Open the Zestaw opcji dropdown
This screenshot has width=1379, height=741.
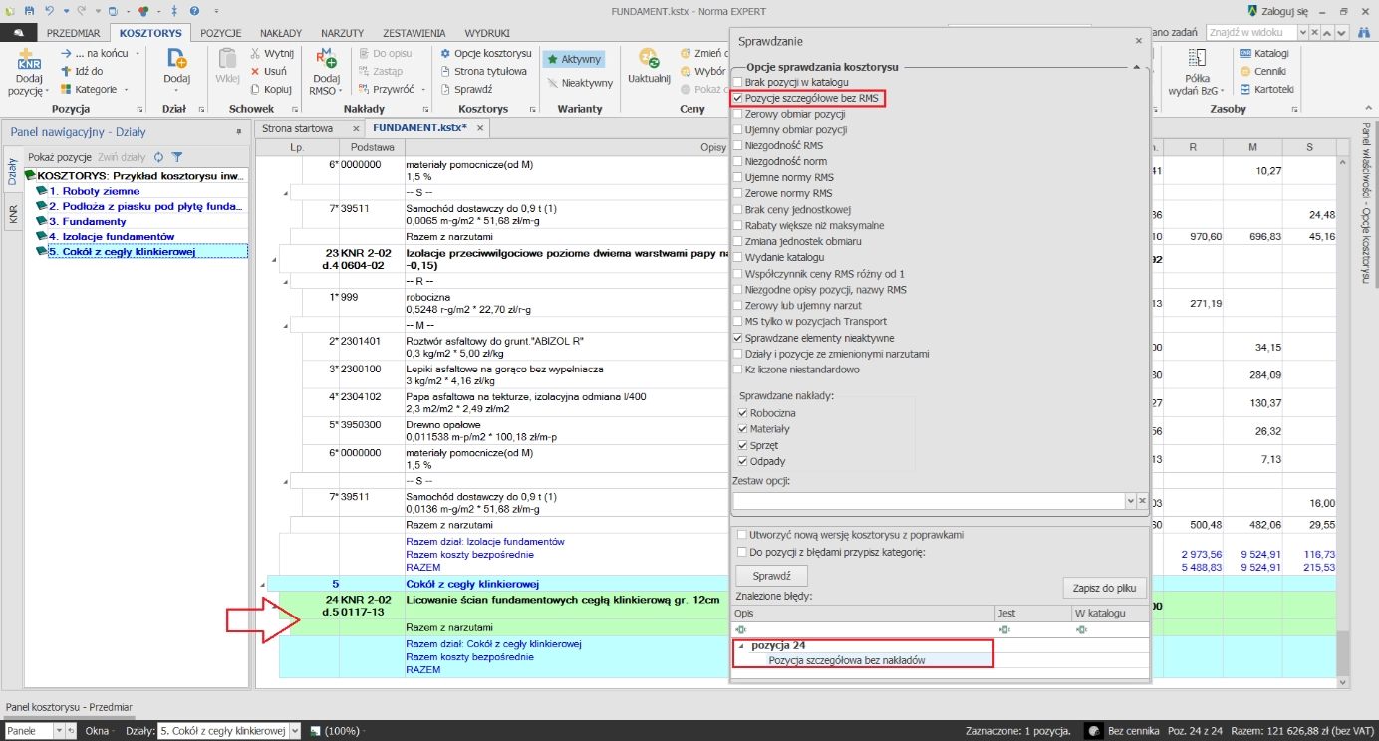[1130, 501]
